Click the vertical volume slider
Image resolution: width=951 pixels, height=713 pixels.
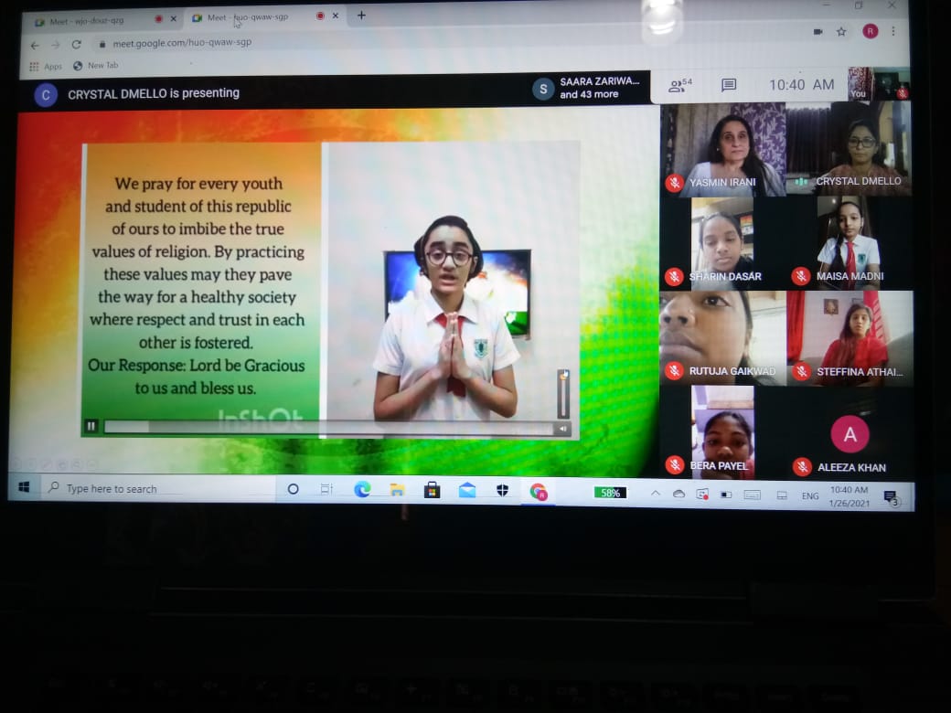(x=563, y=393)
